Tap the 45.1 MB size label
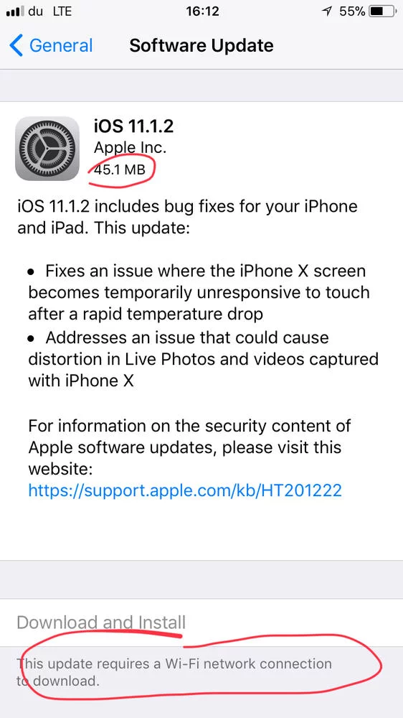 (119, 170)
